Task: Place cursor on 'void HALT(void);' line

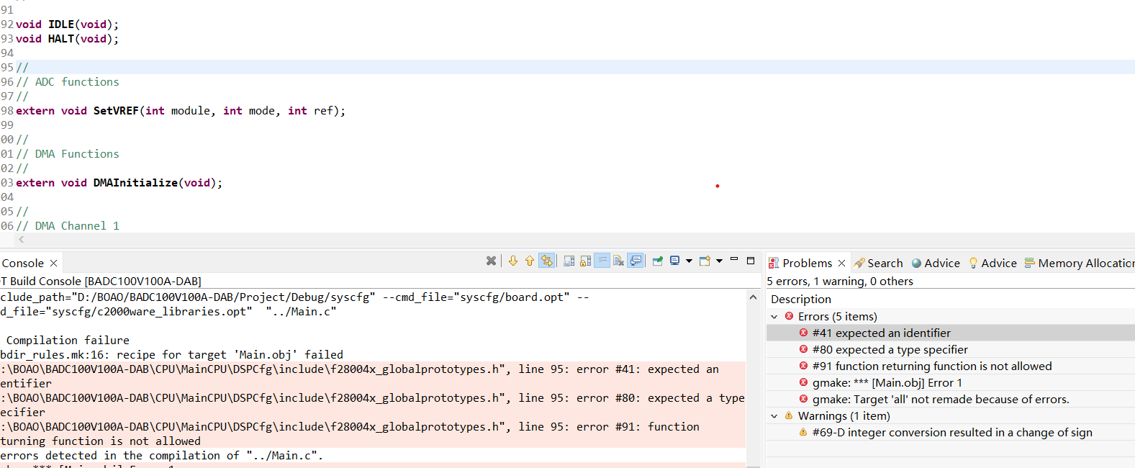Action: pyautogui.click(x=68, y=39)
